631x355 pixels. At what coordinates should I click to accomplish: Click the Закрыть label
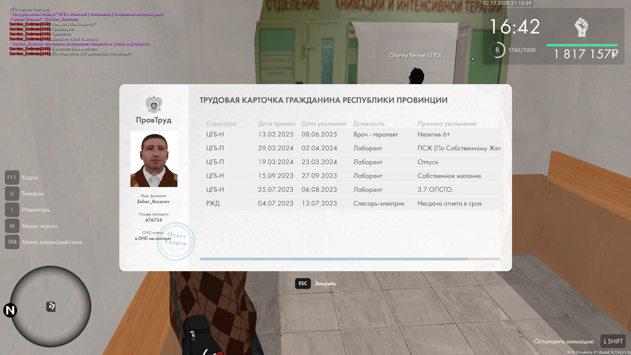(x=325, y=283)
